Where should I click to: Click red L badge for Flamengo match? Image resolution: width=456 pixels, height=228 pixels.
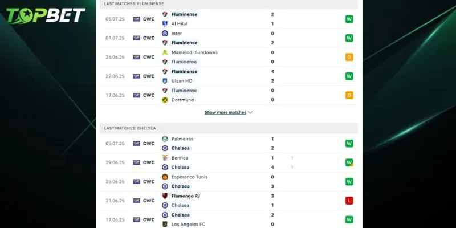349,201
